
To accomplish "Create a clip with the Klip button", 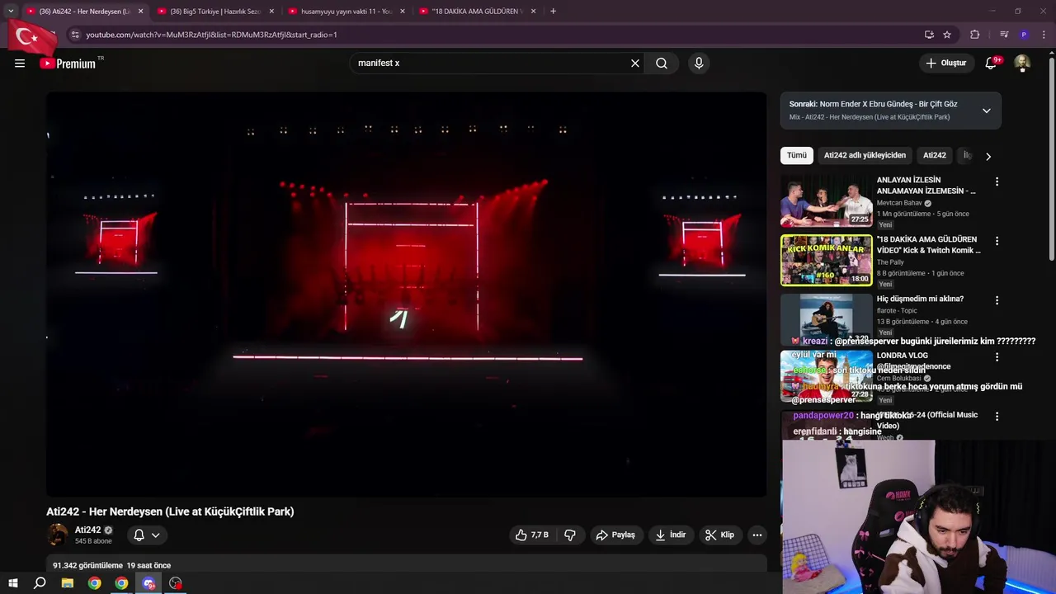I will pyautogui.click(x=719, y=535).
